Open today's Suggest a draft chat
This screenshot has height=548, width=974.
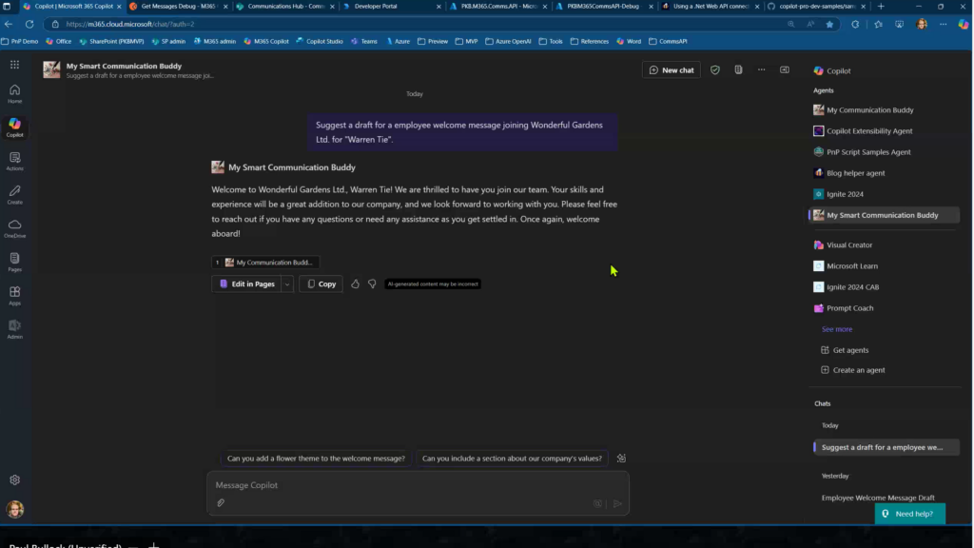(886, 447)
